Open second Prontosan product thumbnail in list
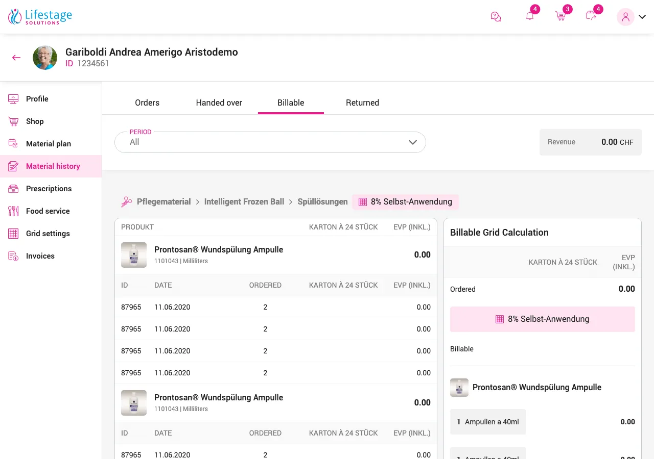The image size is (654, 459). point(134,403)
